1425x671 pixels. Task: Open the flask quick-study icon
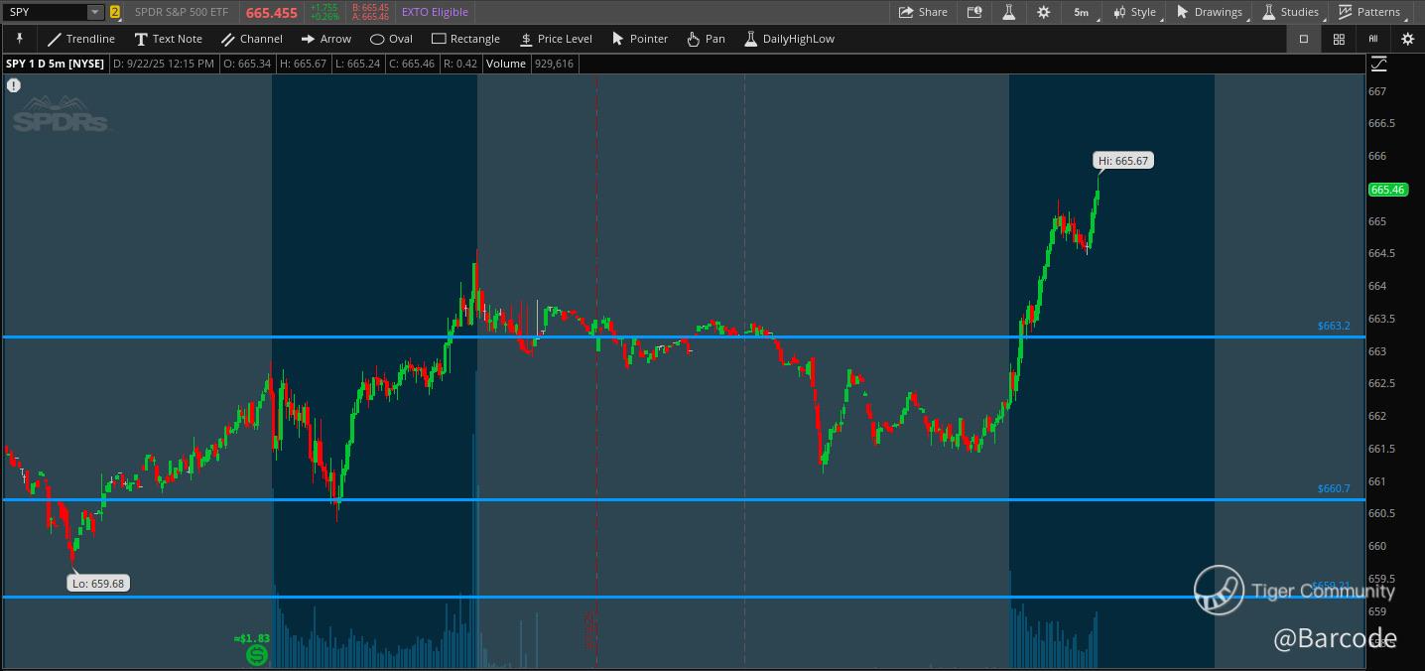1009,12
